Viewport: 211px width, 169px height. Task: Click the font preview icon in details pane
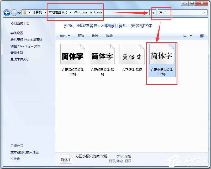pyautogui.click(x=66, y=159)
